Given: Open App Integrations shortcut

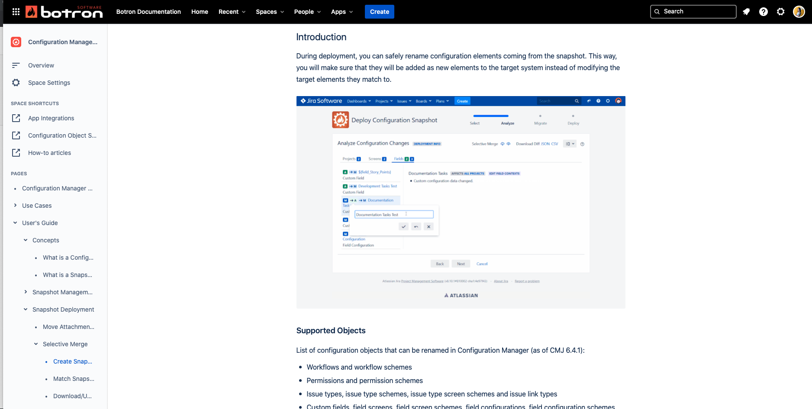Looking at the screenshot, I should 51,118.
